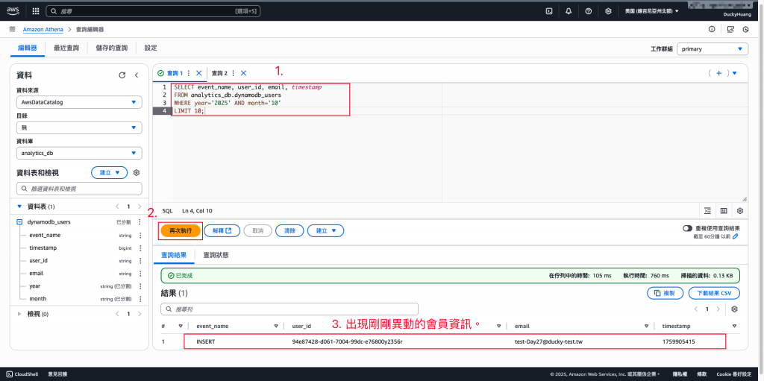Screen dimensions: 764x381
Task: Open the help question mark icon
Action: tap(588, 11)
